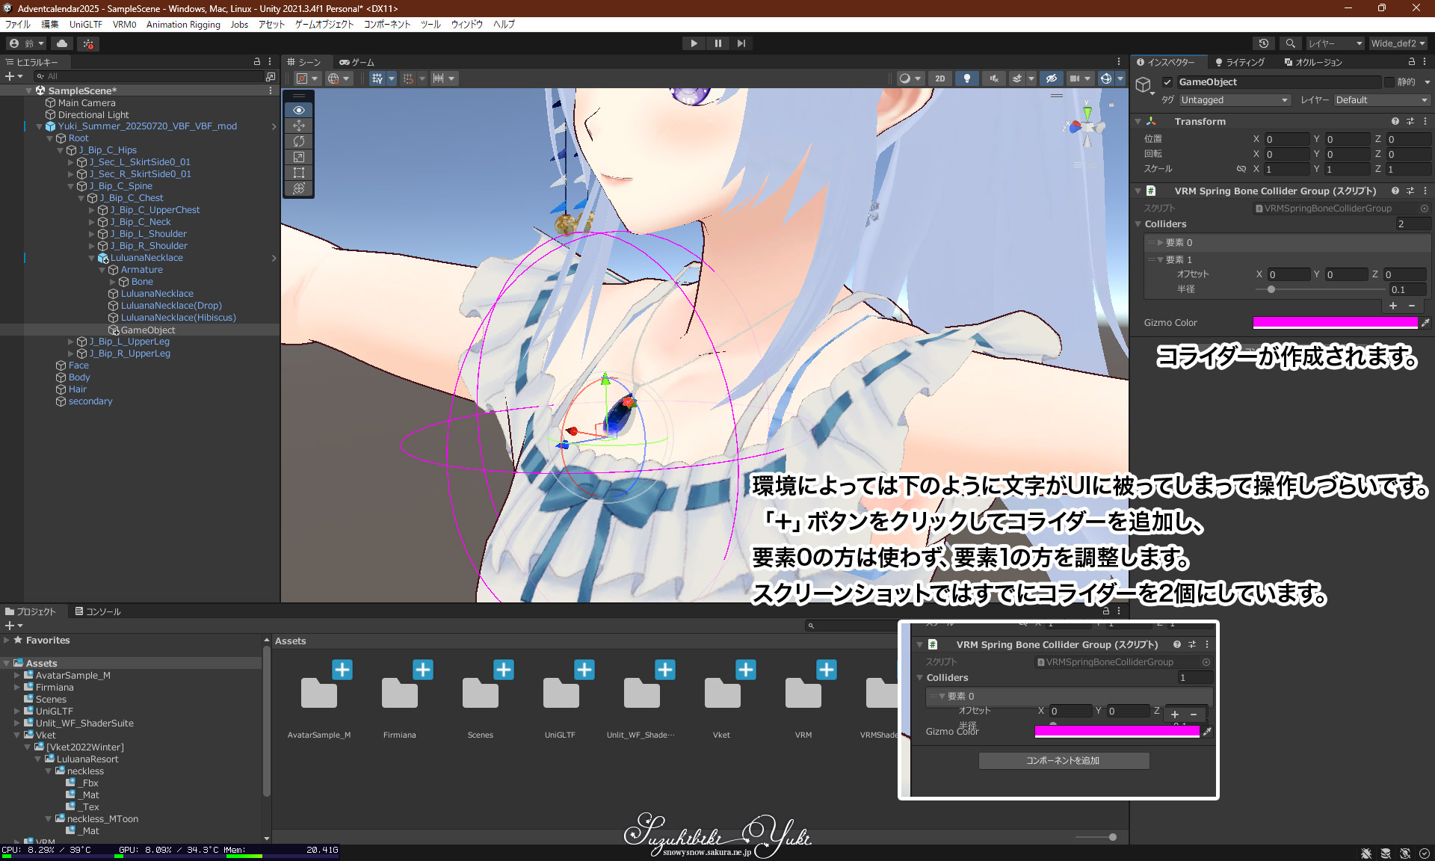This screenshot has width=1435, height=861.
Task: Uncheck the GameObject active checkbox
Action: click(x=1167, y=82)
